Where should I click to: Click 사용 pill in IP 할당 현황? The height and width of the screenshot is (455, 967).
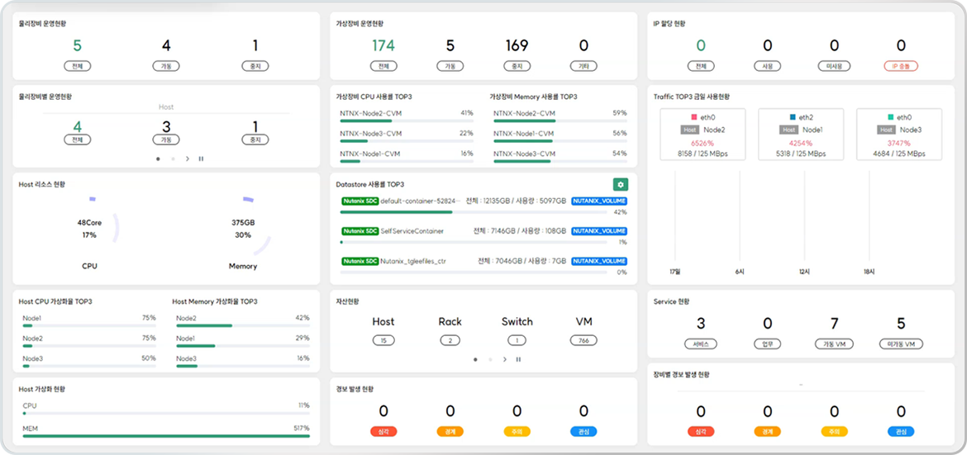767,66
